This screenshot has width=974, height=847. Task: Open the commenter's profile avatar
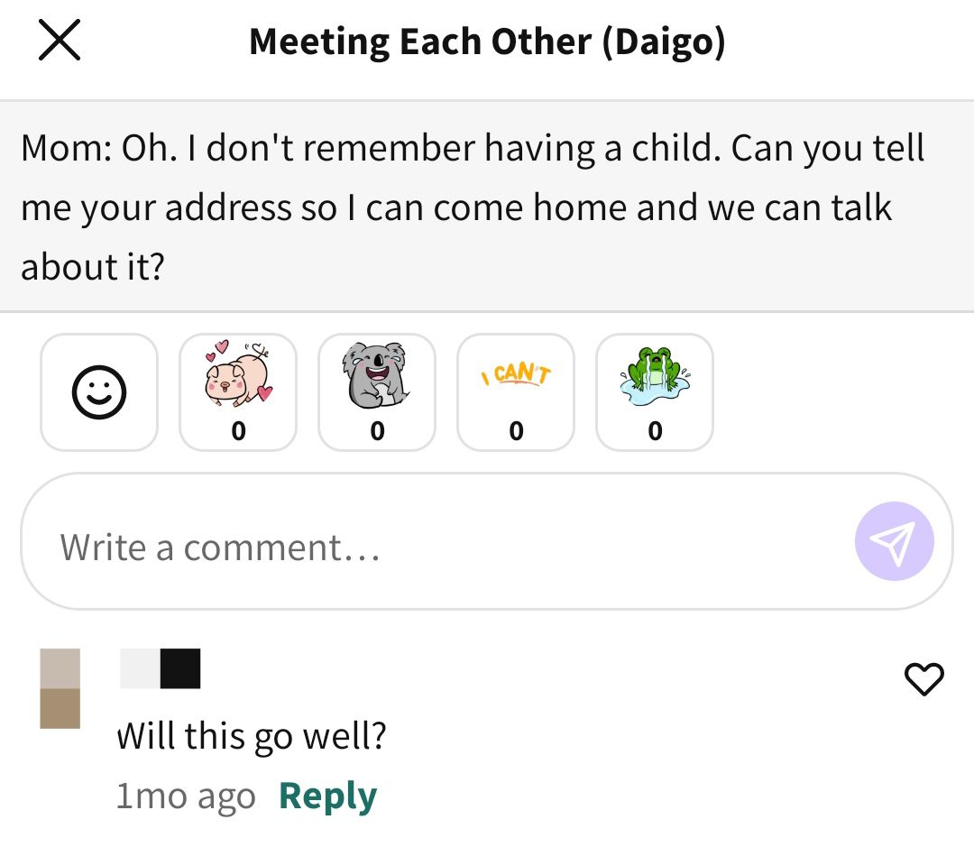pyautogui.click(x=60, y=688)
